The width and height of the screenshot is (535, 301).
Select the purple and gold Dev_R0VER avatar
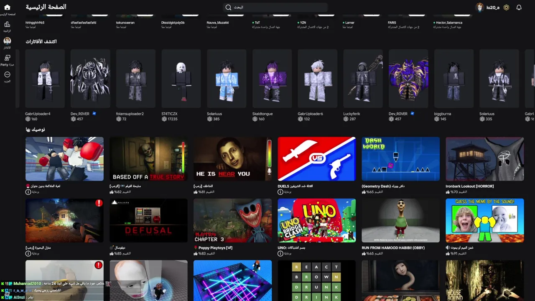tap(408, 79)
